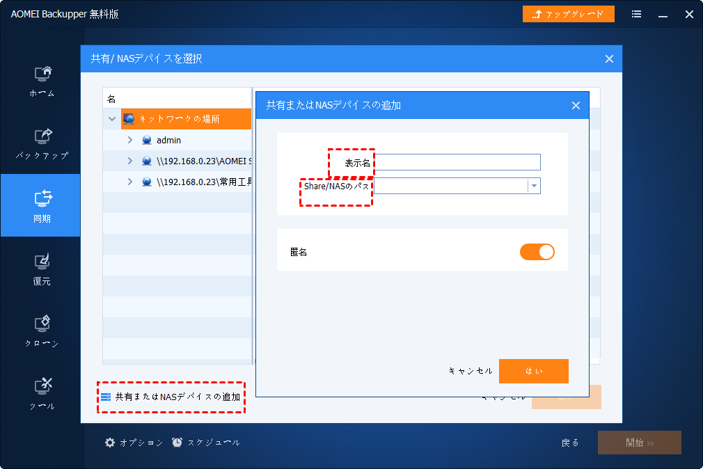Click the オプション text label
The height and width of the screenshot is (469, 703).
click(x=141, y=443)
